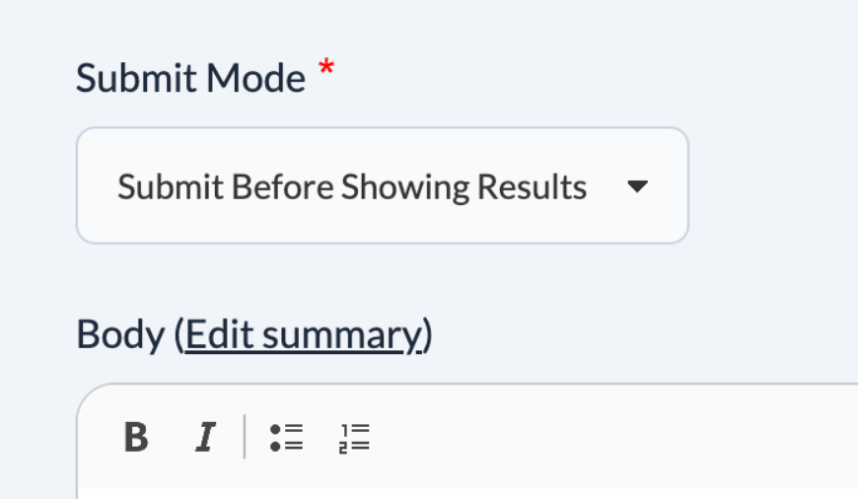Click empty space in the editor toolbar
Viewport: 858px width, 499px height.
[x=592, y=437]
